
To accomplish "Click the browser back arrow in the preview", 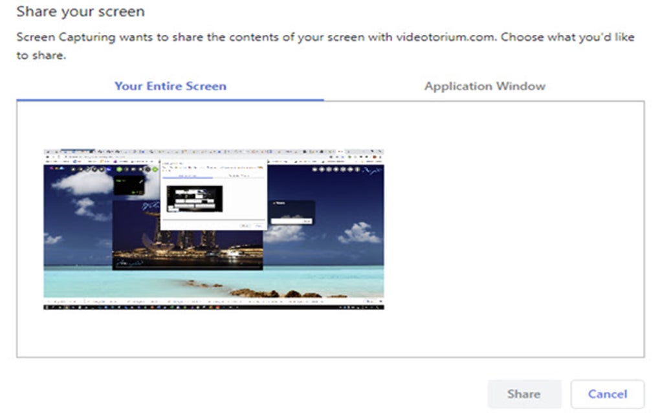I will 47,155.
